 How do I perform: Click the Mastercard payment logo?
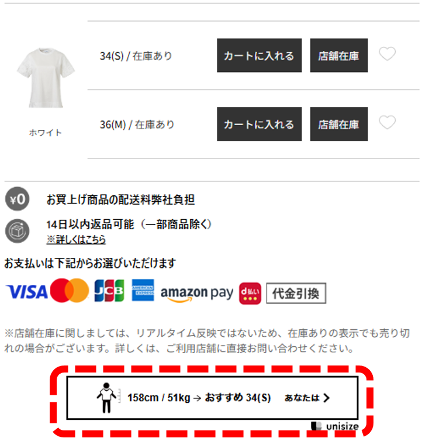coord(70,291)
